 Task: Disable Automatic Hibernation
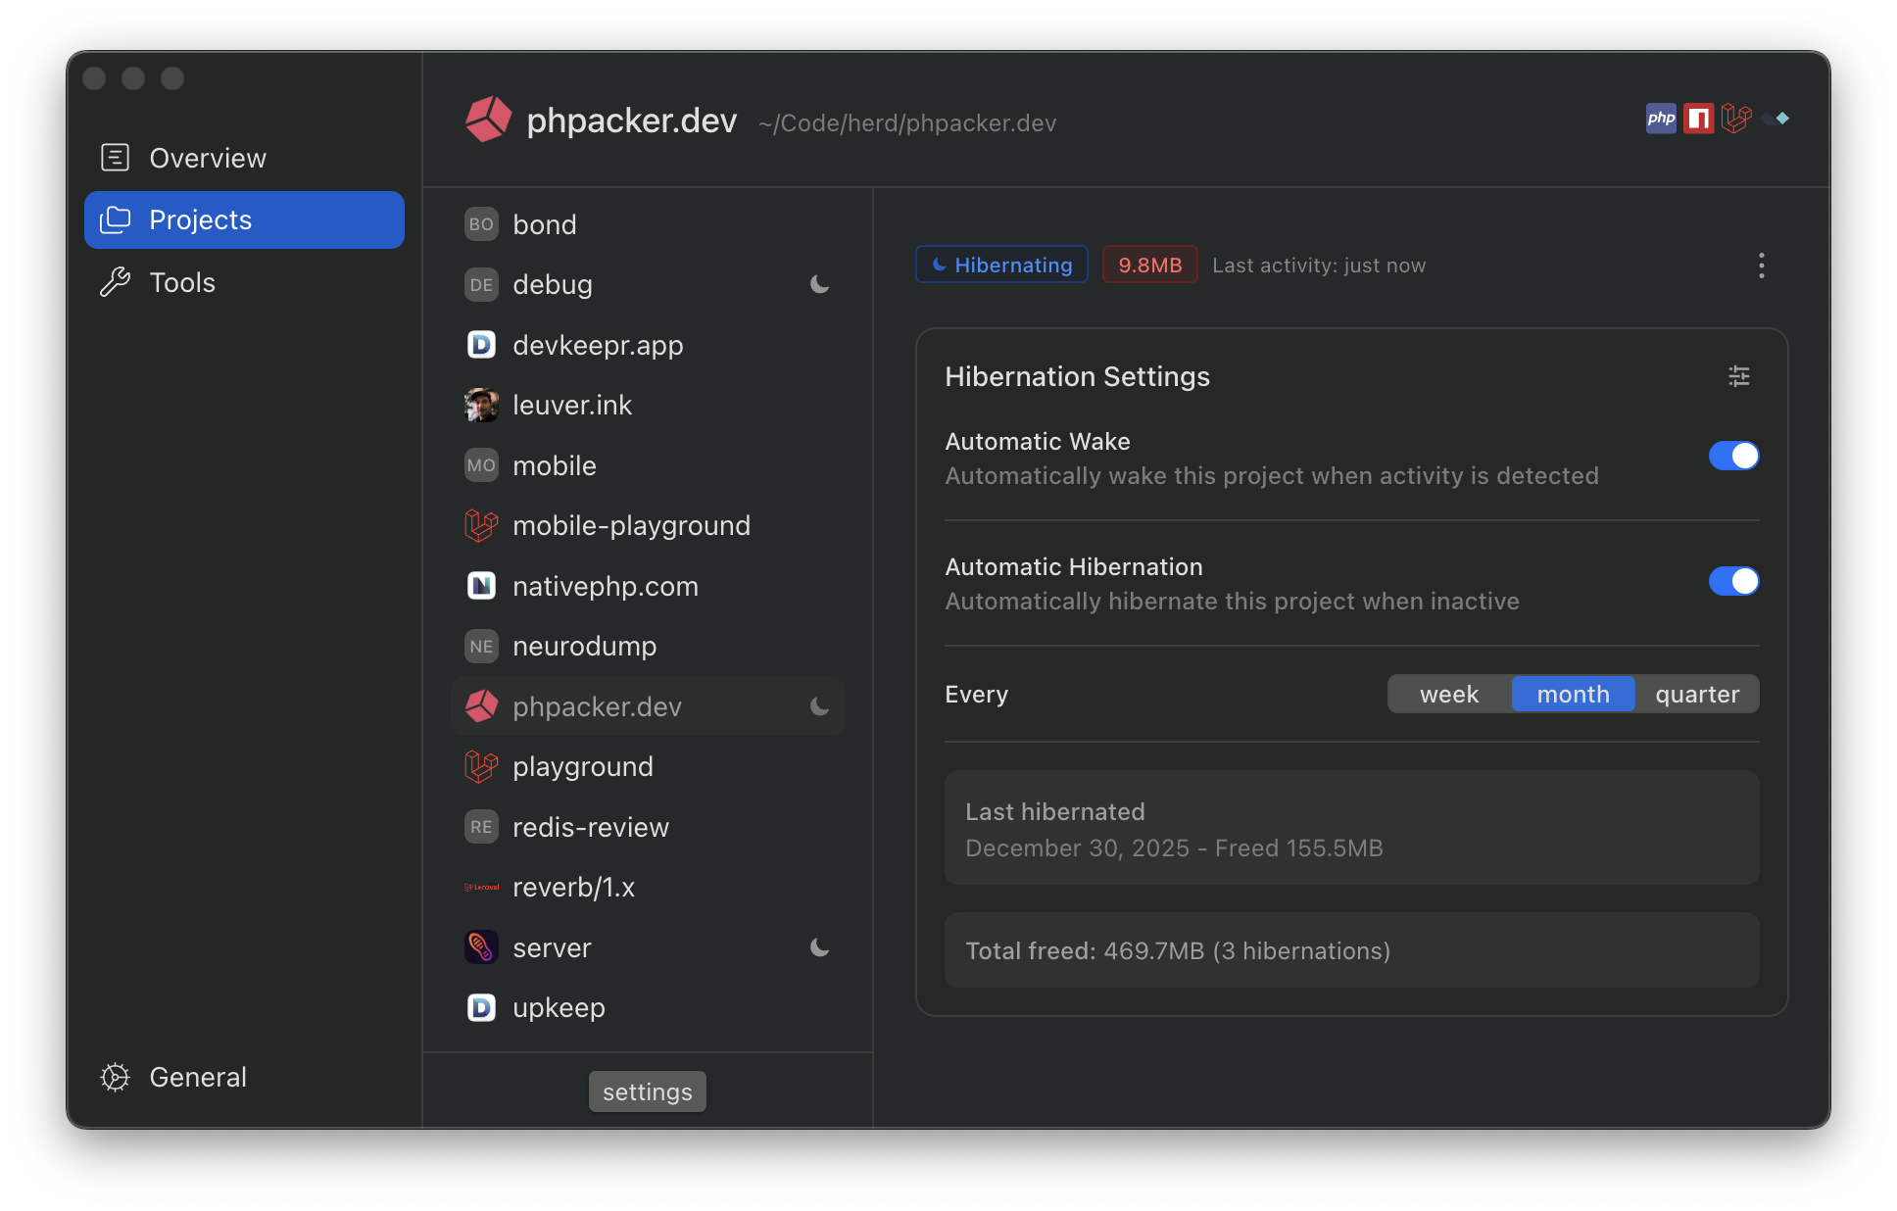(1733, 581)
